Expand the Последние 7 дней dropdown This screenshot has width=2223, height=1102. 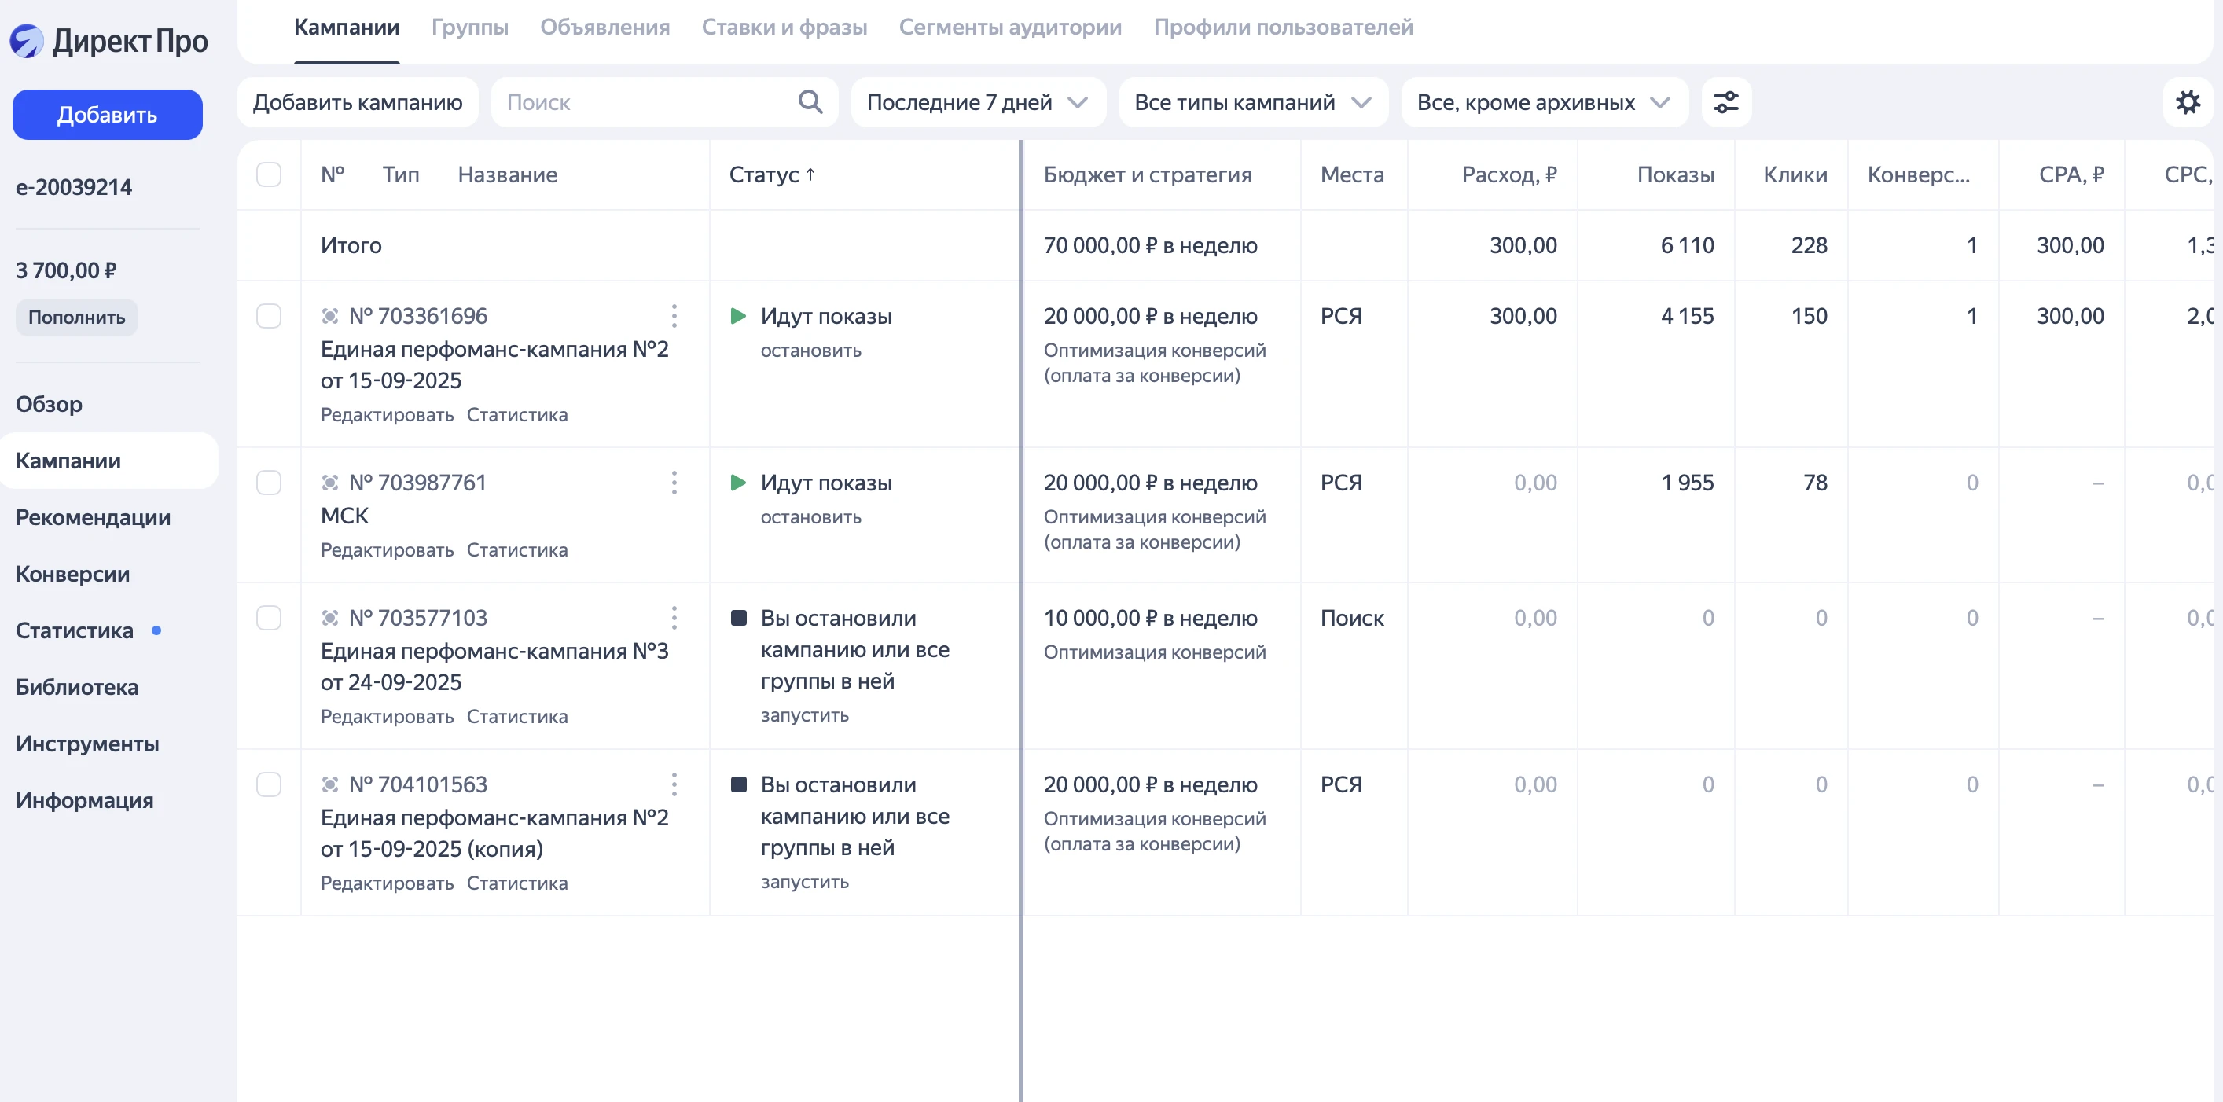coord(977,102)
